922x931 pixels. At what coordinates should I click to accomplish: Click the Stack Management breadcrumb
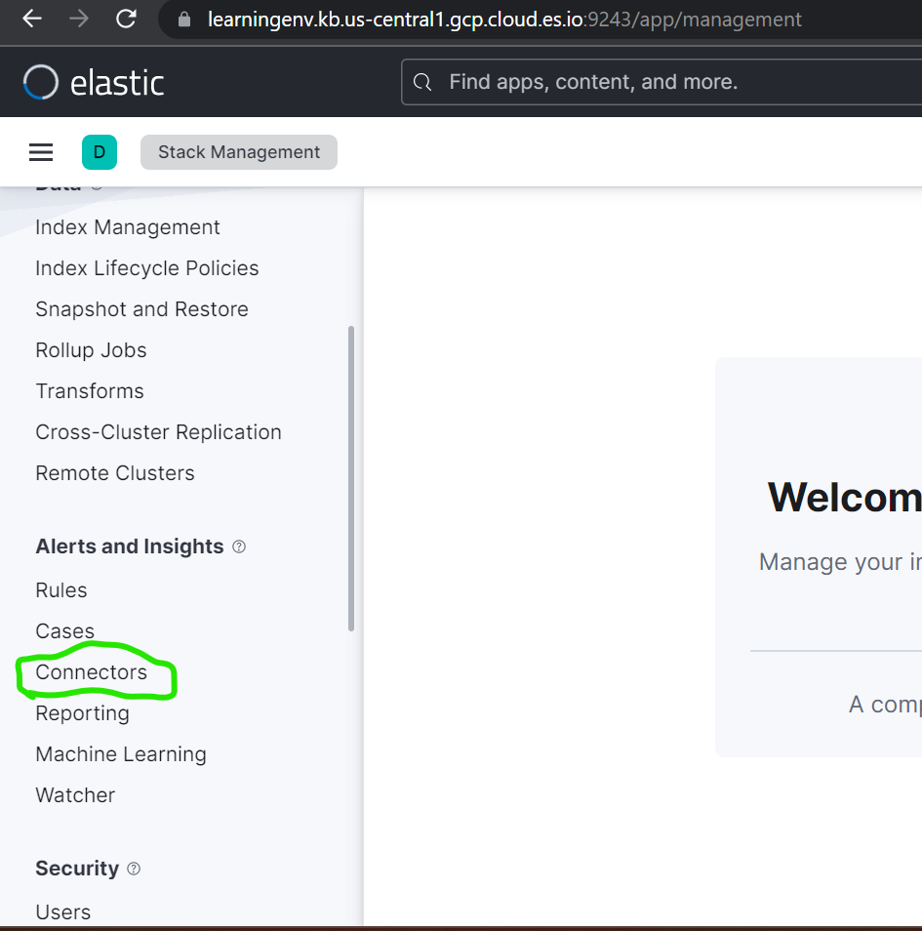coord(239,152)
